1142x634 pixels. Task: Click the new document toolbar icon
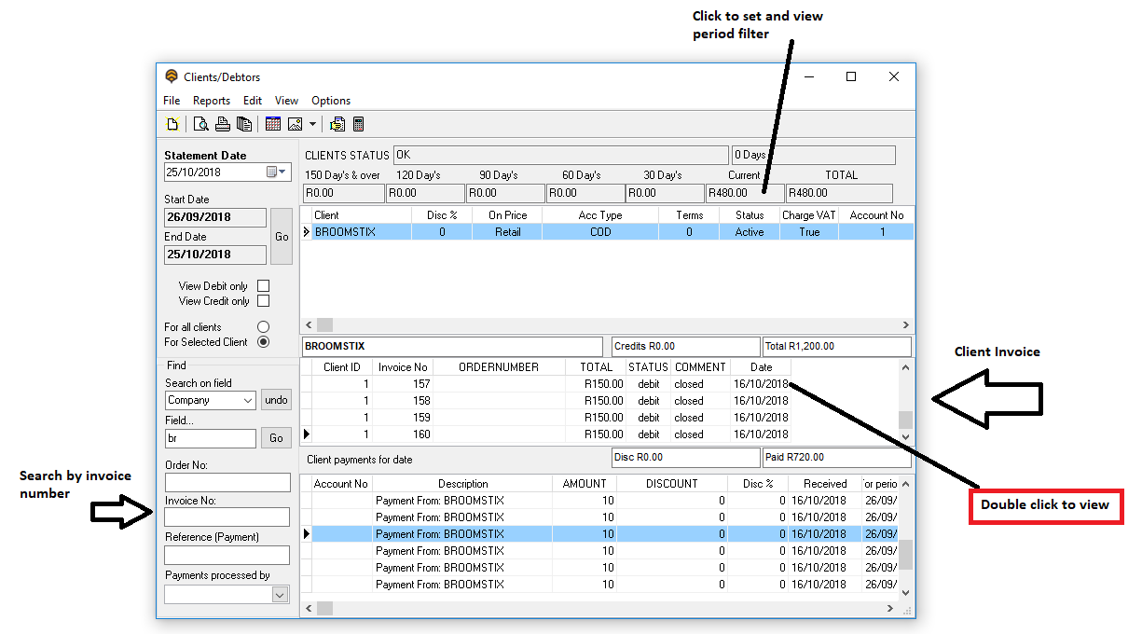[172, 124]
